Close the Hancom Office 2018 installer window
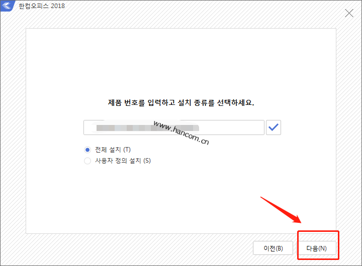The image size is (362, 266). point(349,14)
